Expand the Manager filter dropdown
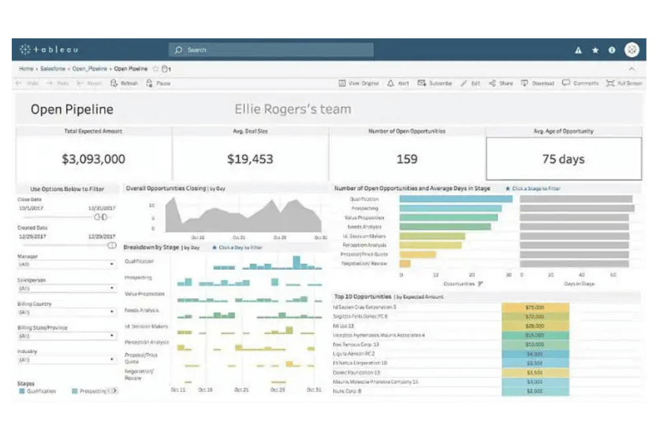The image size is (660, 440). [66, 265]
